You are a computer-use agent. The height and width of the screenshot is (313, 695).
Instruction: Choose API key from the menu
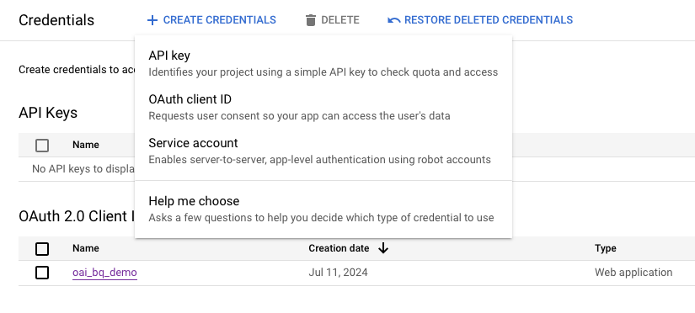323,63
